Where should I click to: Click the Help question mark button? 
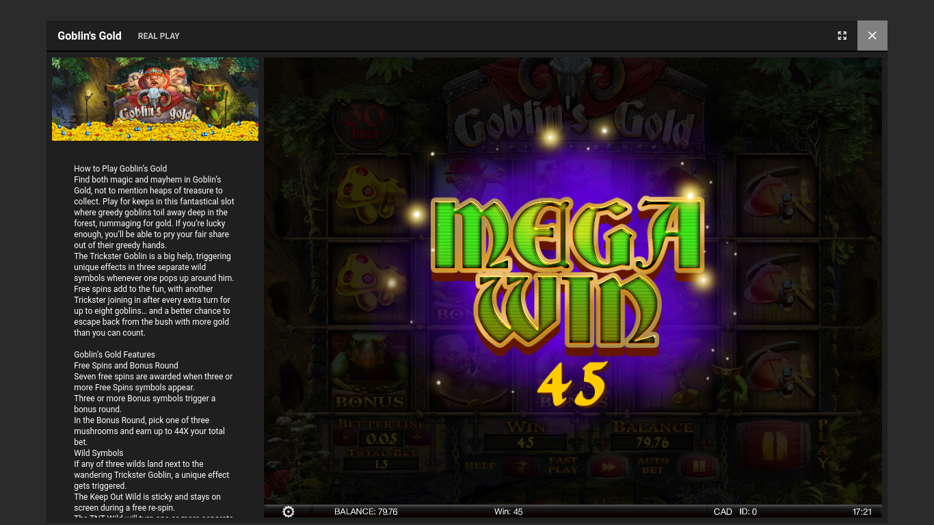(x=522, y=468)
